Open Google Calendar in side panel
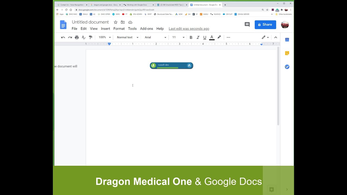Image resolution: width=347 pixels, height=195 pixels. tap(287, 40)
